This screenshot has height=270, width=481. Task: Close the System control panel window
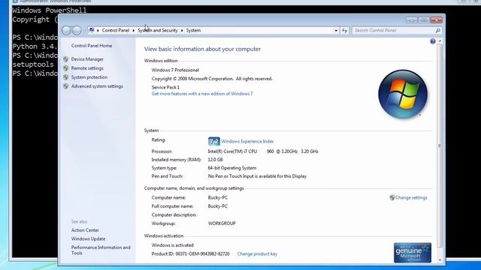[436, 20]
